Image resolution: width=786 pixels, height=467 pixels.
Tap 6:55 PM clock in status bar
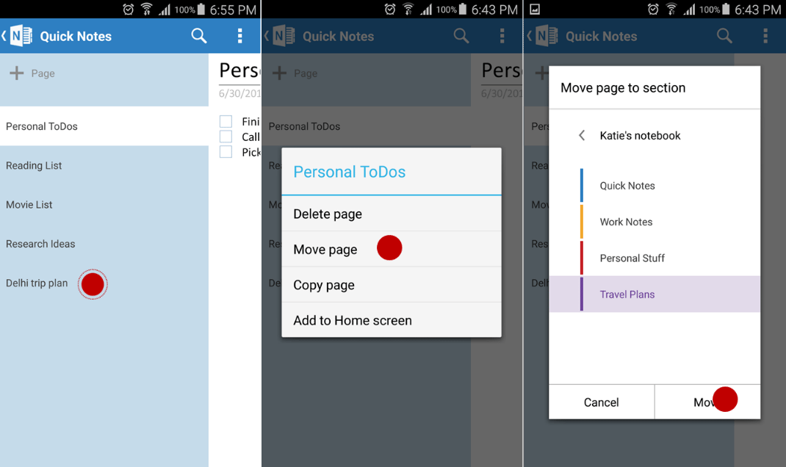coord(233,10)
